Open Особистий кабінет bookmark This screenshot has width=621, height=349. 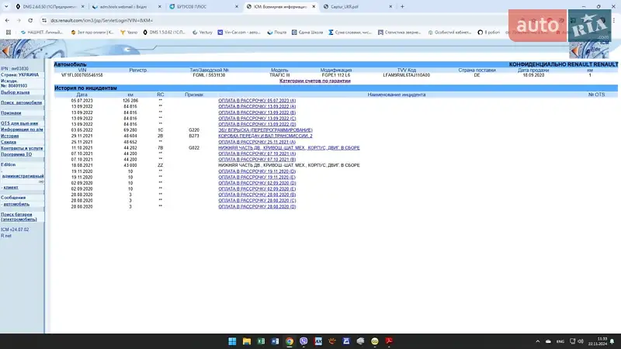(x=449, y=32)
